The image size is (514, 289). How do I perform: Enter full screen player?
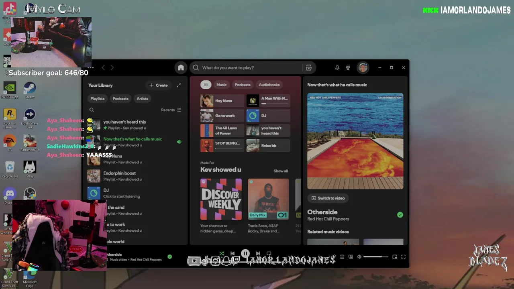[x=403, y=257]
